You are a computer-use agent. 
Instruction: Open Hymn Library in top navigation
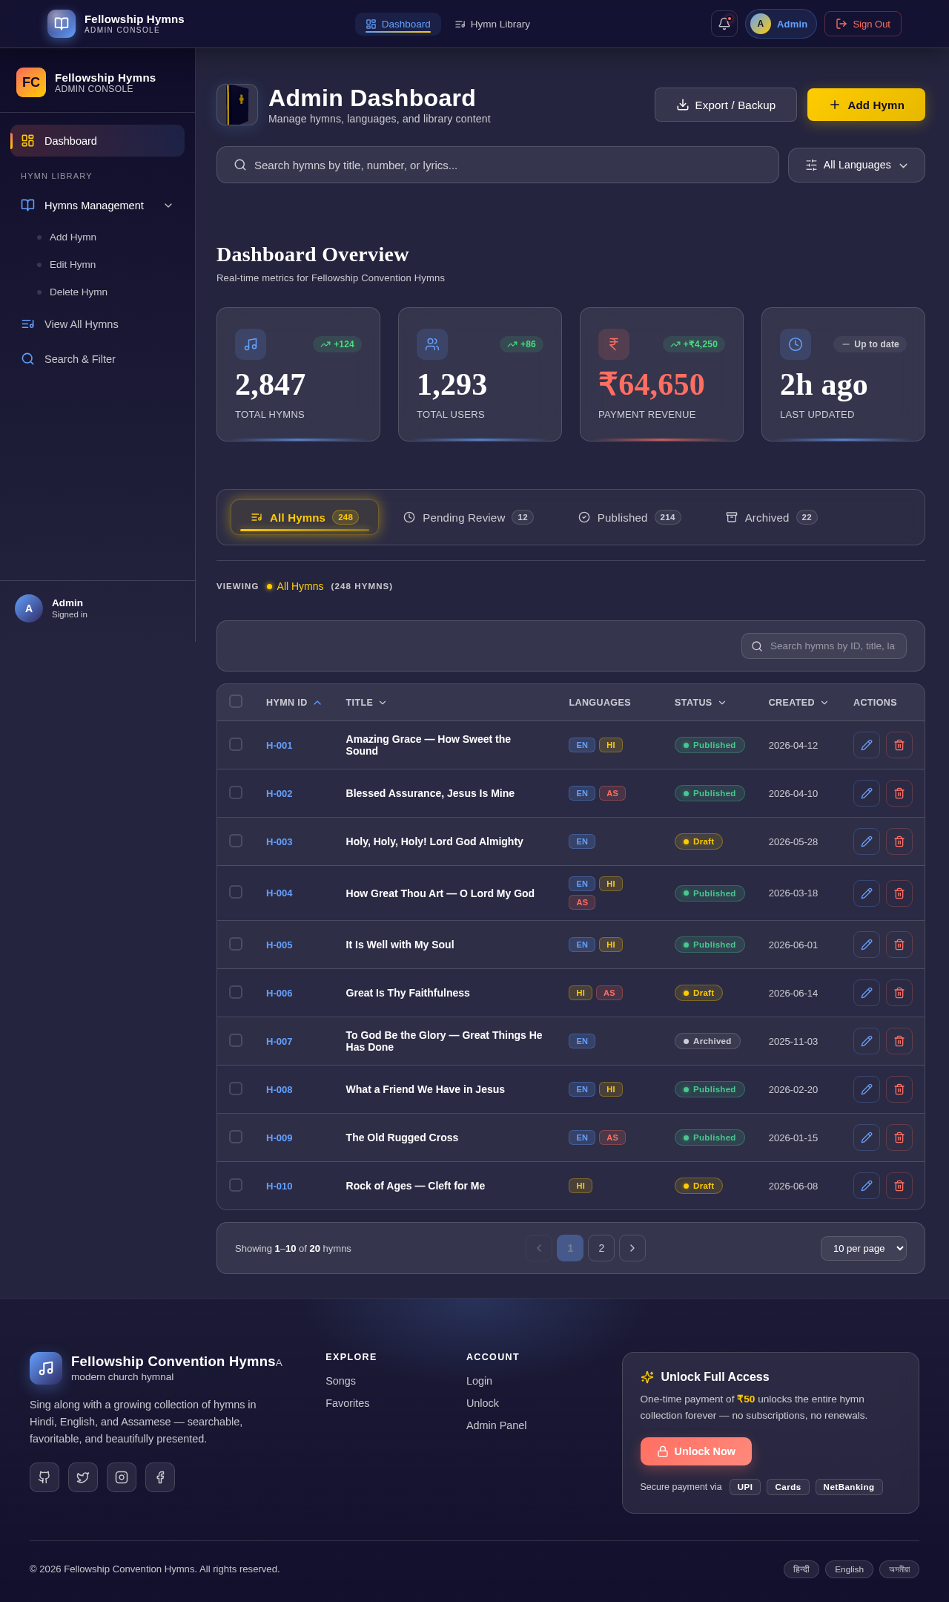point(492,24)
